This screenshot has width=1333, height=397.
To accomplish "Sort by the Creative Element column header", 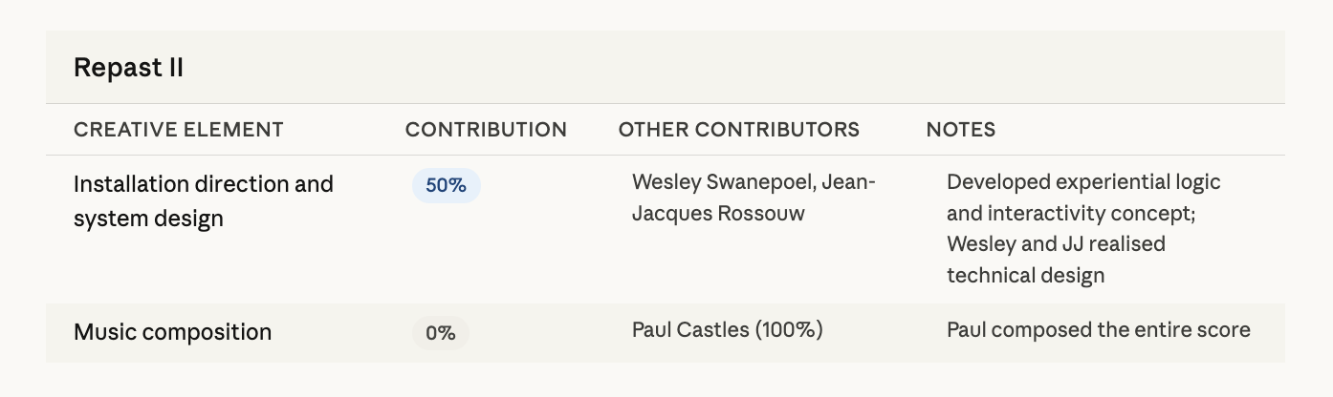I will [x=178, y=130].
